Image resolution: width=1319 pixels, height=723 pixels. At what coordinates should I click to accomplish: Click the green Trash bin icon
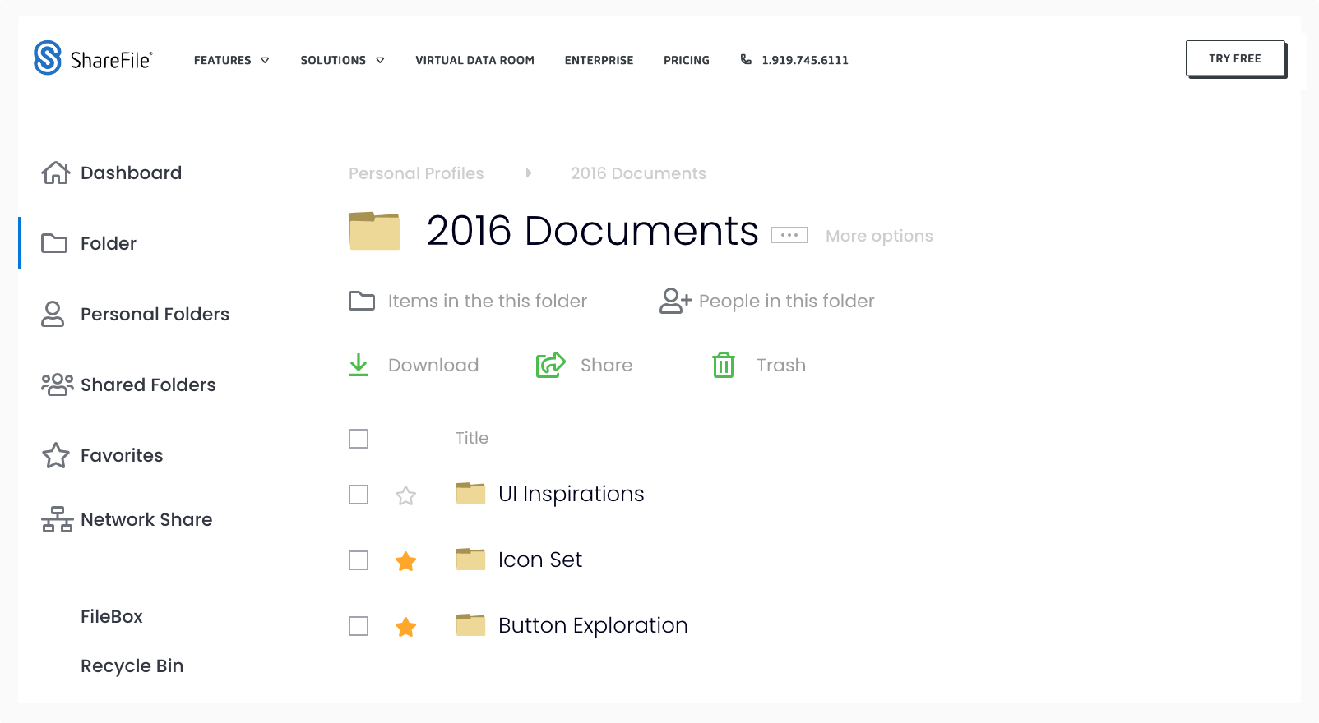723,365
